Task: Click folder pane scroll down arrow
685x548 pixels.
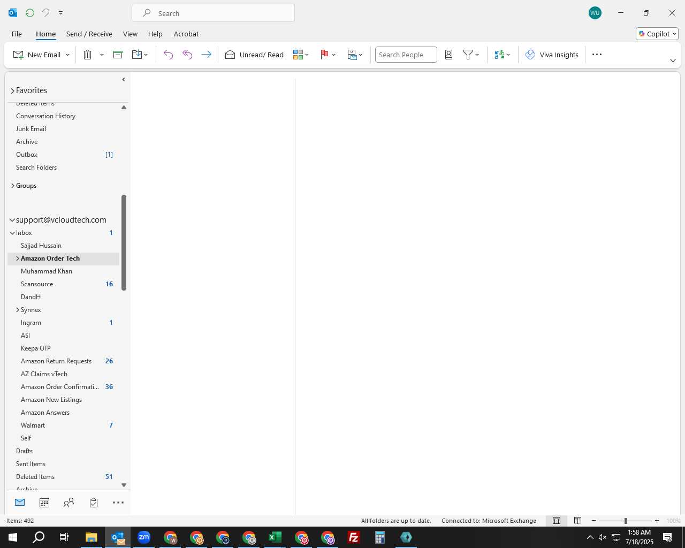Action: click(124, 485)
